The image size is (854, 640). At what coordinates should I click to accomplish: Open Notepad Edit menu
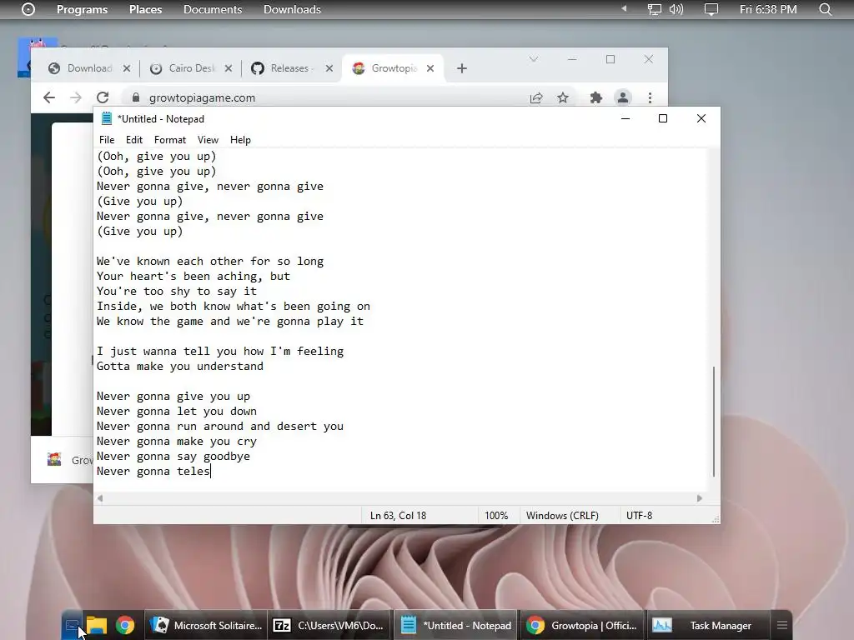click(134, 140)
